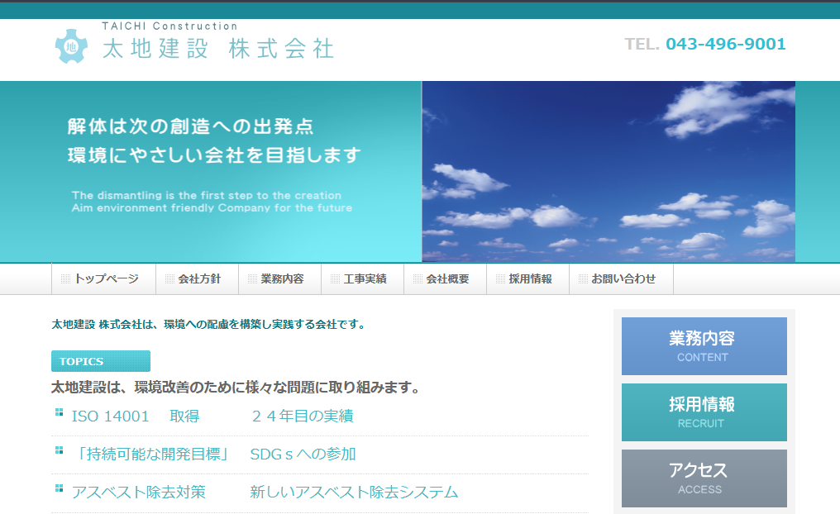Click the dotted icon before 工事実績
The height and width of the screenshot is (514, 840).
coord(335,279)
